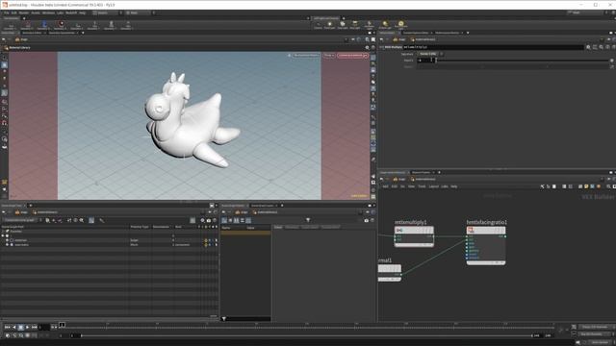Viewport: 616px width, 346px height.
Task: Toggle the blue column icon on the materials row
Action: point(210,244)
